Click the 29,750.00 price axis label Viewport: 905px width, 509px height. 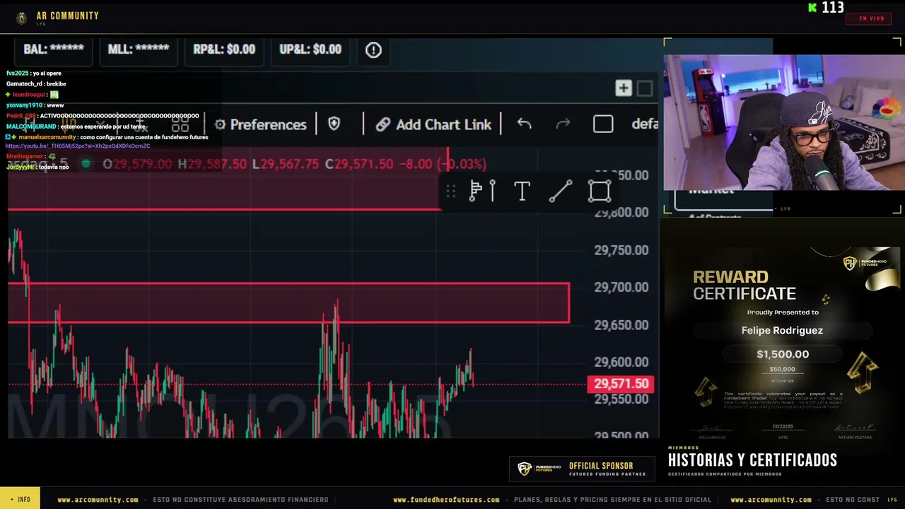(x=621, y=250)
